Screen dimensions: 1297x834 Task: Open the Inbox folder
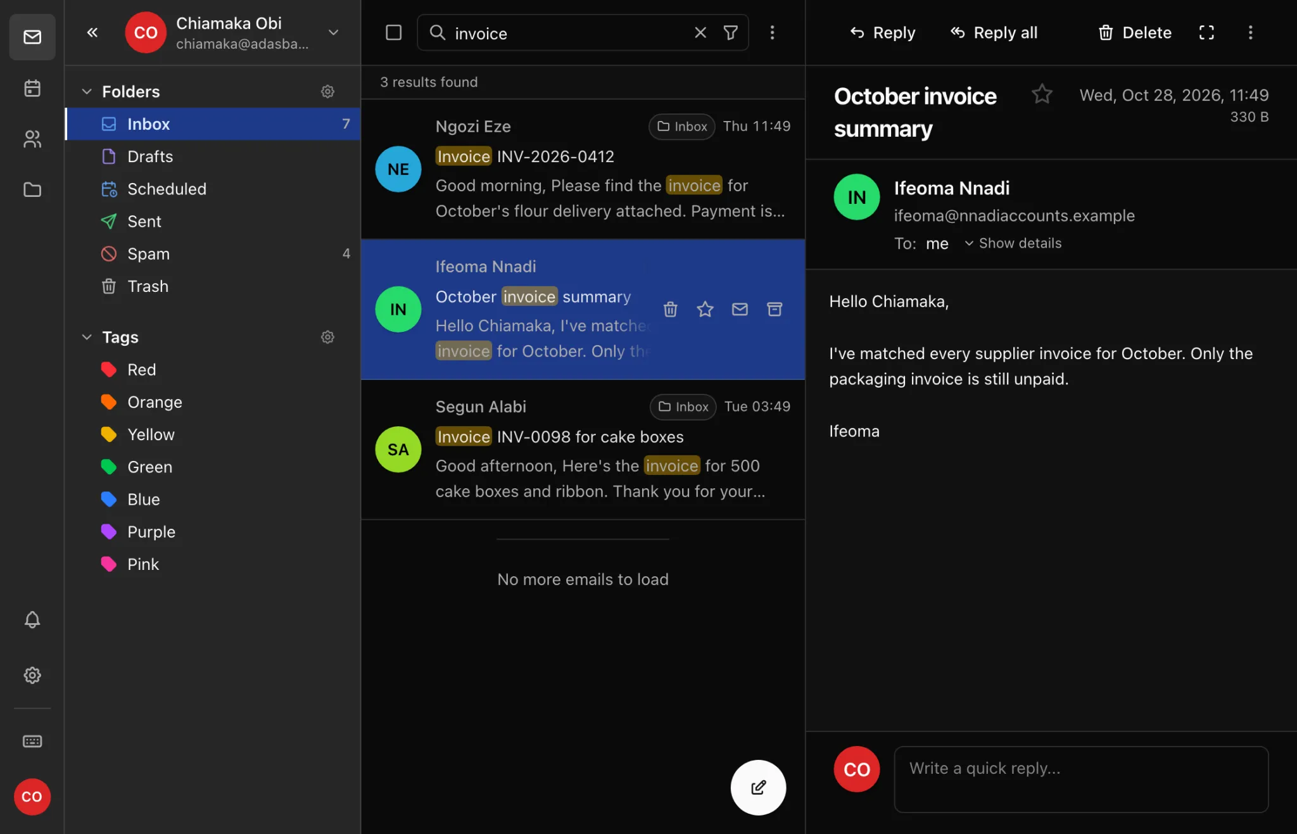point(213,123)
